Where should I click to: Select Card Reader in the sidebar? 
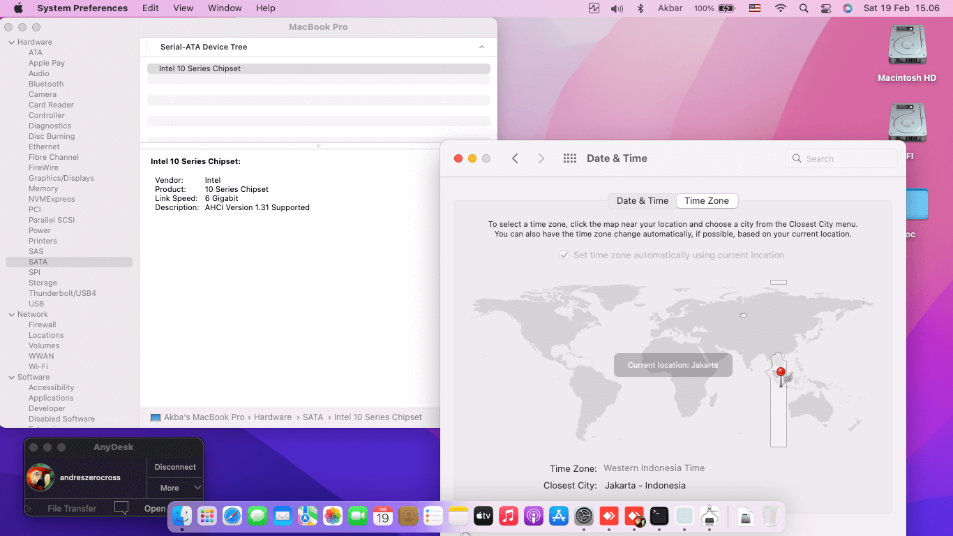click(51, 105)
